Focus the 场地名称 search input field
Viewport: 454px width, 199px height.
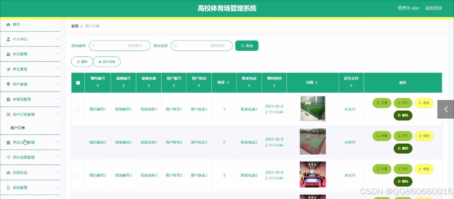[x=202, y=46]
